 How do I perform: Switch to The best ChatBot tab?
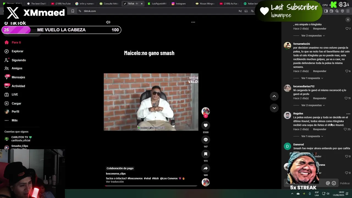[x=37, y=4]
